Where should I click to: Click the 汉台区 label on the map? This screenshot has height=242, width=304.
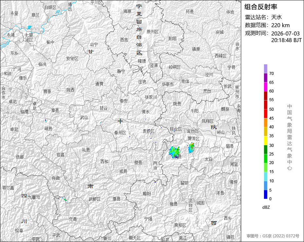pos(191,206)
